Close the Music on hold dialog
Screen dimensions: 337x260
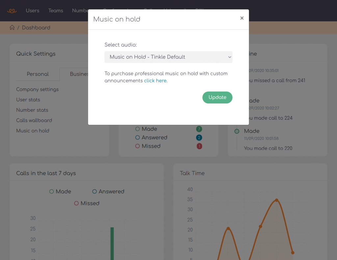(242, 18)
